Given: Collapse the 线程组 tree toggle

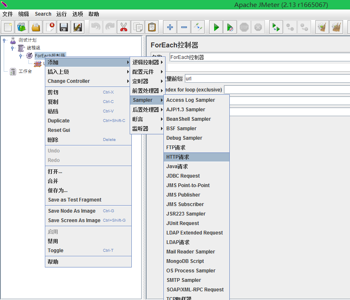Looking at the screenshot, I should [12, 48].
